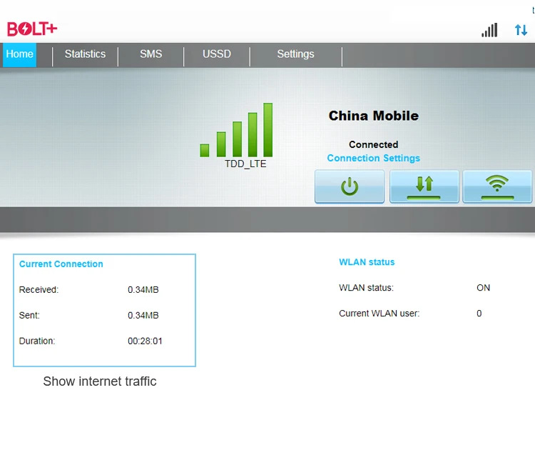Open the Home tab
Screen dimensions: 535x450
(x=19, y=54)
